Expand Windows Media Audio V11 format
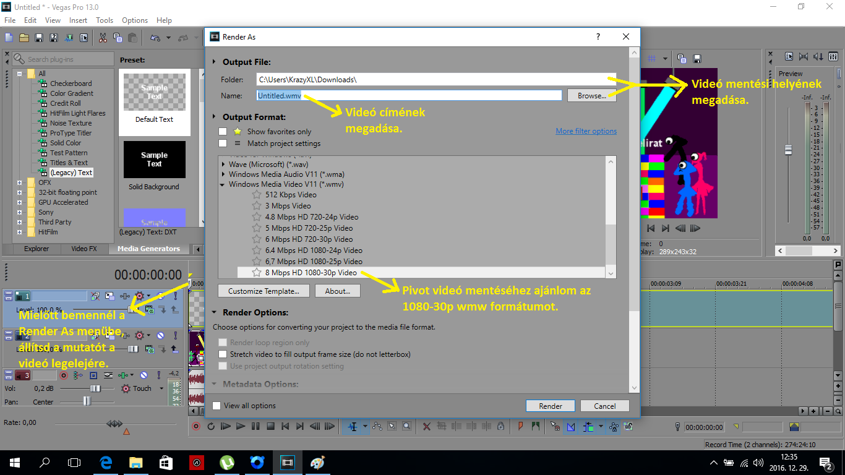The image size is (845, 475). tap(223, 174)
